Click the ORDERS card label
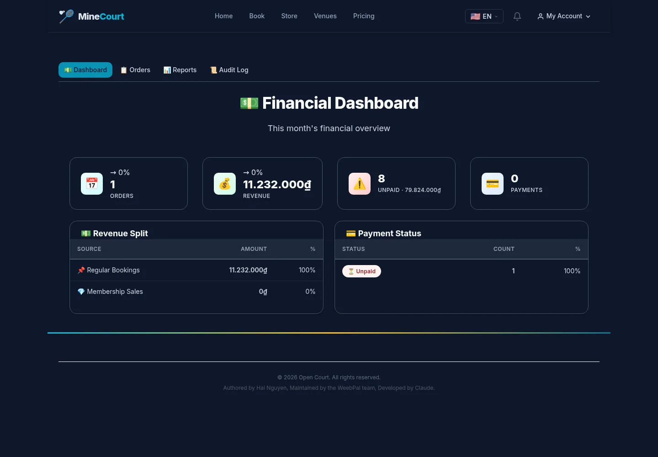 (122, 196)
